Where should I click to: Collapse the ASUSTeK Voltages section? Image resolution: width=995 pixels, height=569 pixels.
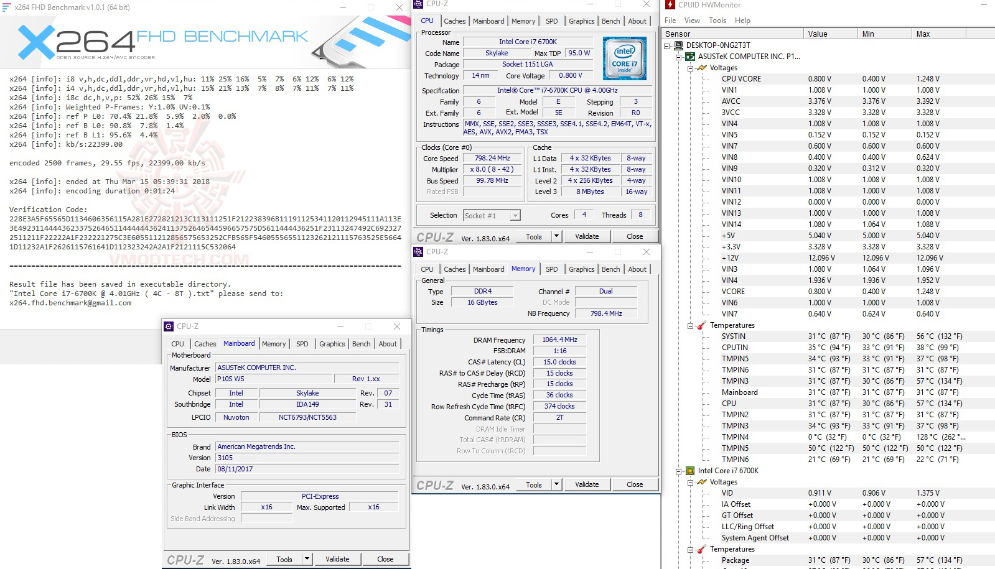691,68
